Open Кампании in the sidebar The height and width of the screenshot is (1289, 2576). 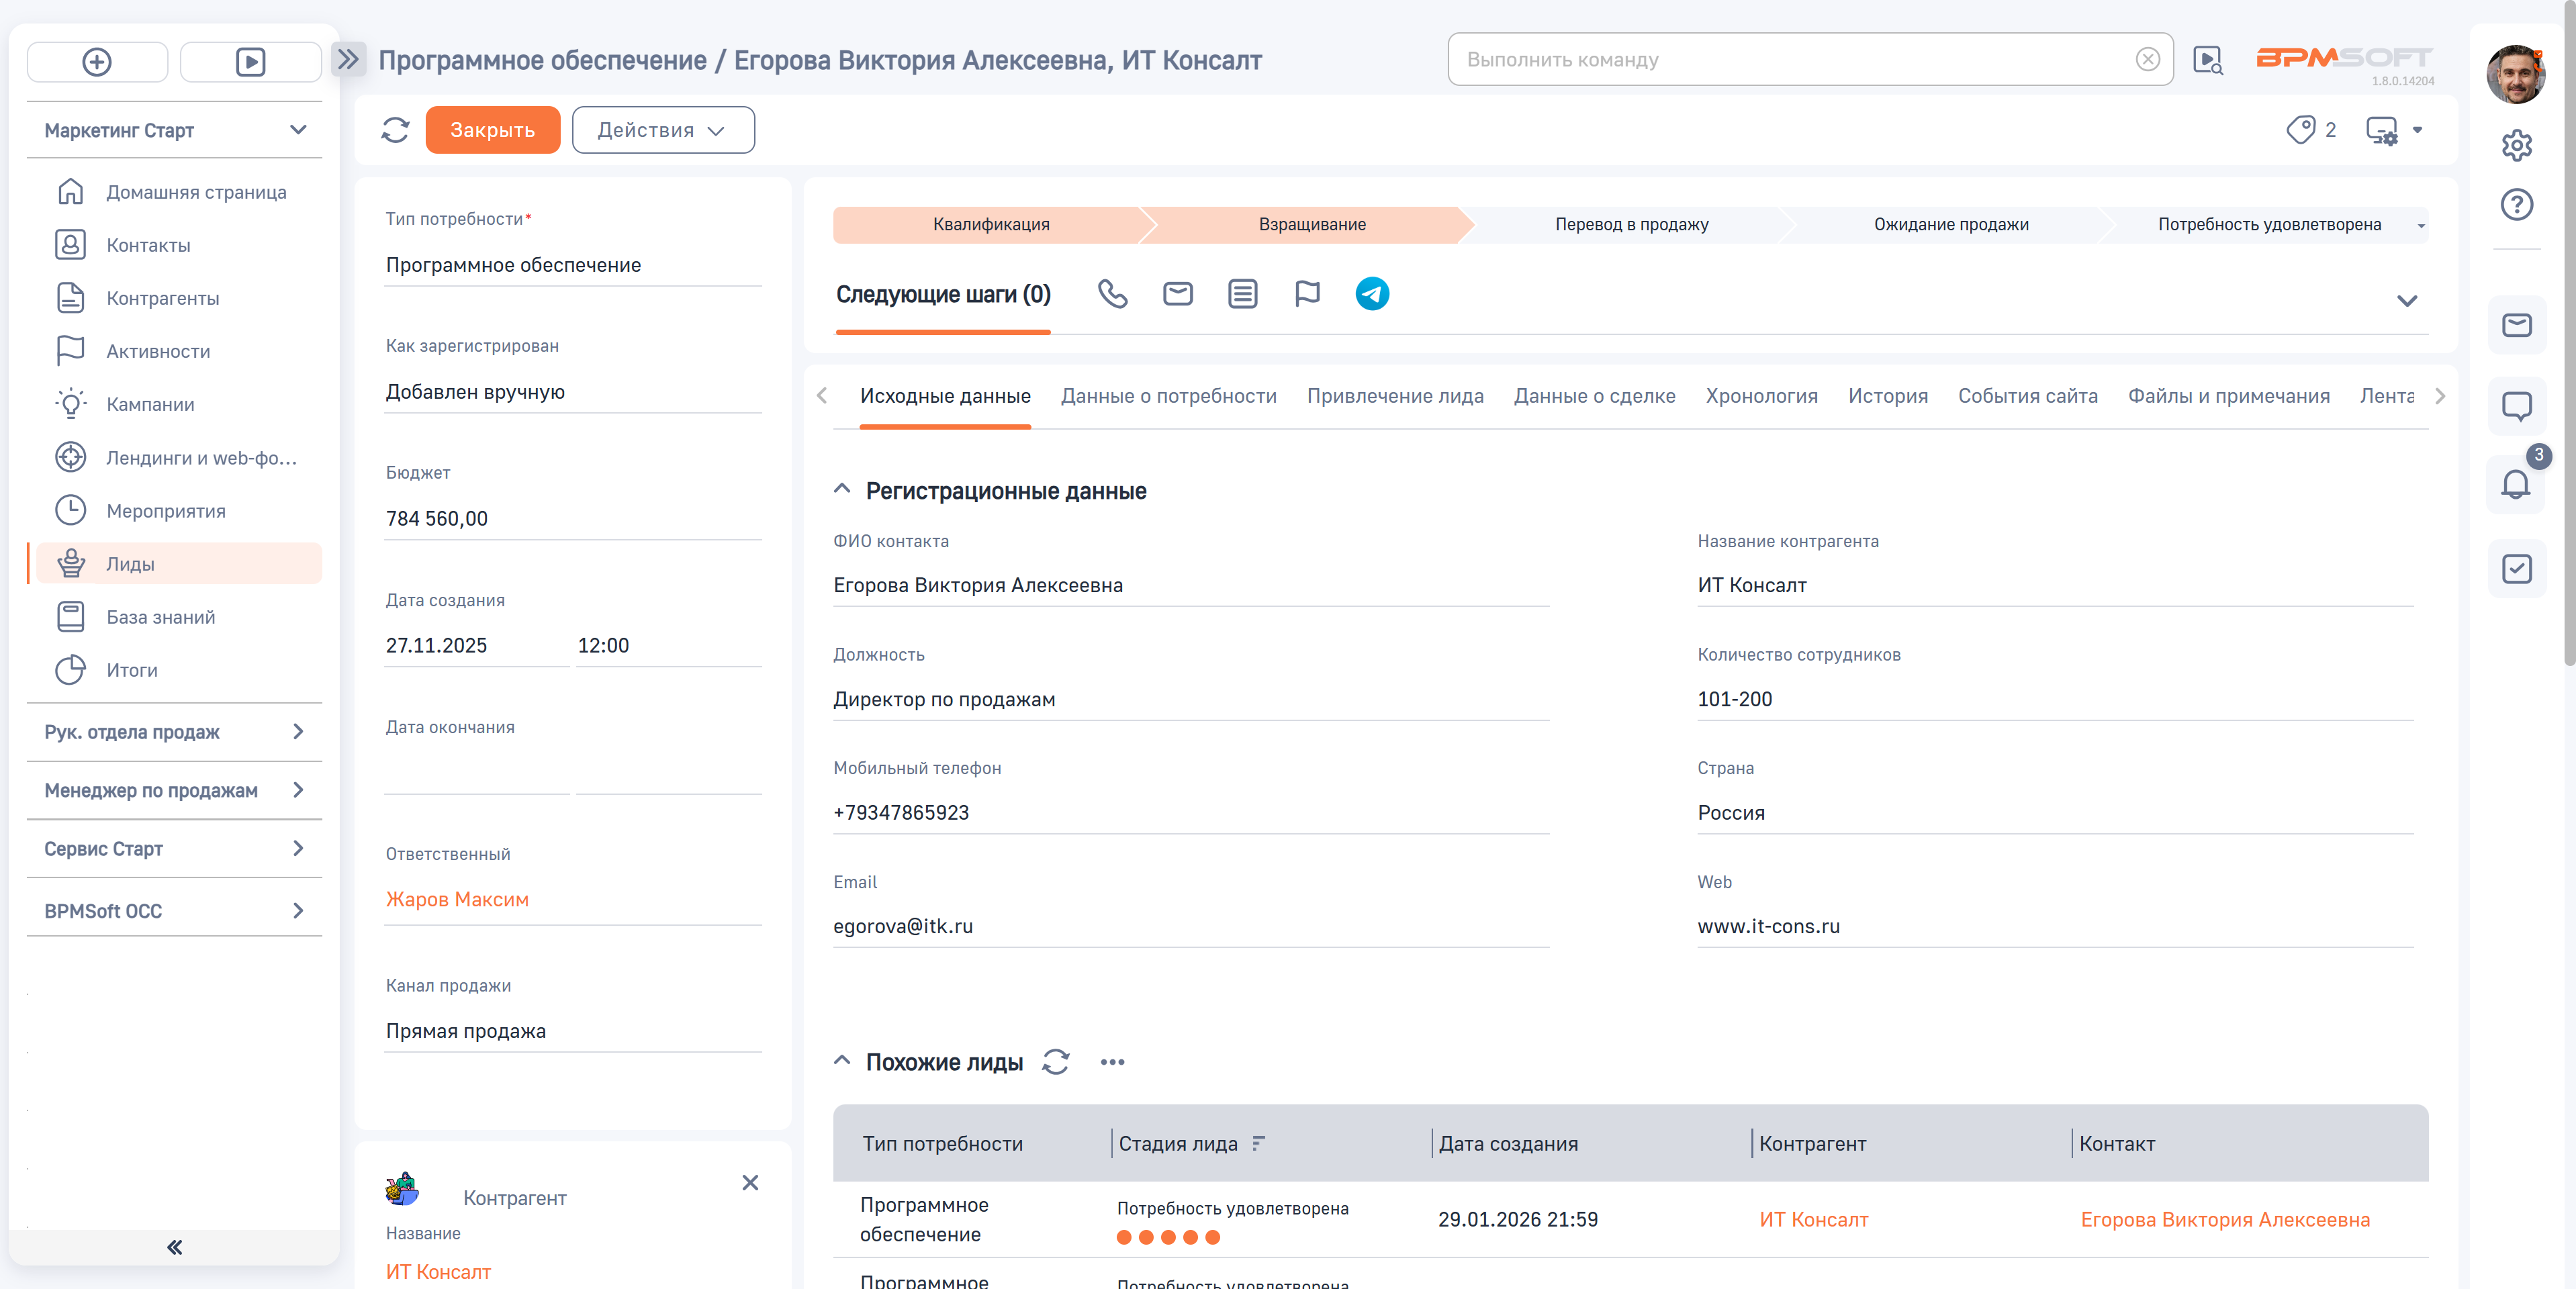(x=150, y=404)
